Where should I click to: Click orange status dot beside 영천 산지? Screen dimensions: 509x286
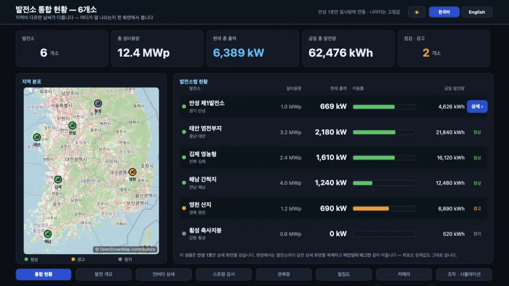pyautogui.click(x=184, y=208)
